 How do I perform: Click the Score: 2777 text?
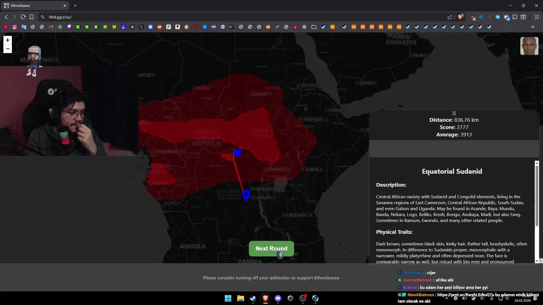454,127
